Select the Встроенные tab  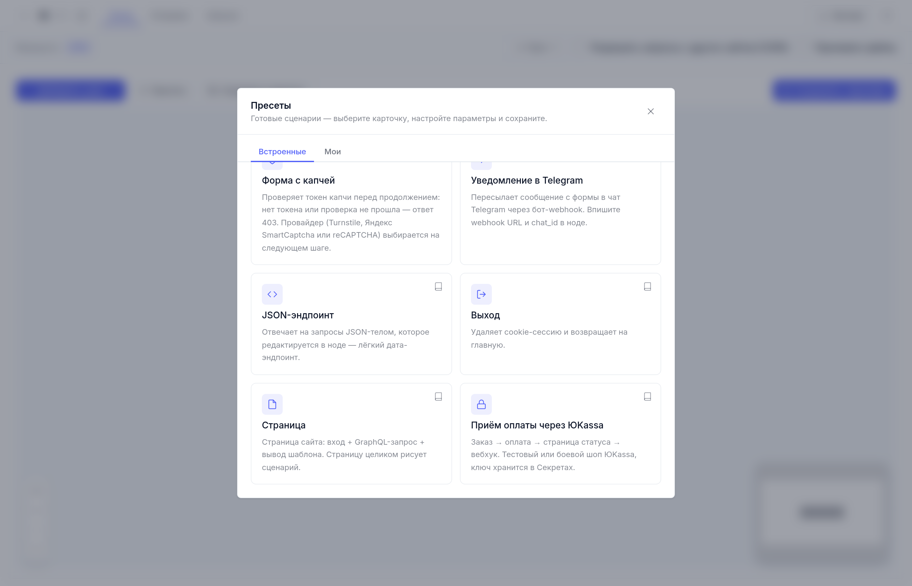pos(282,151)
